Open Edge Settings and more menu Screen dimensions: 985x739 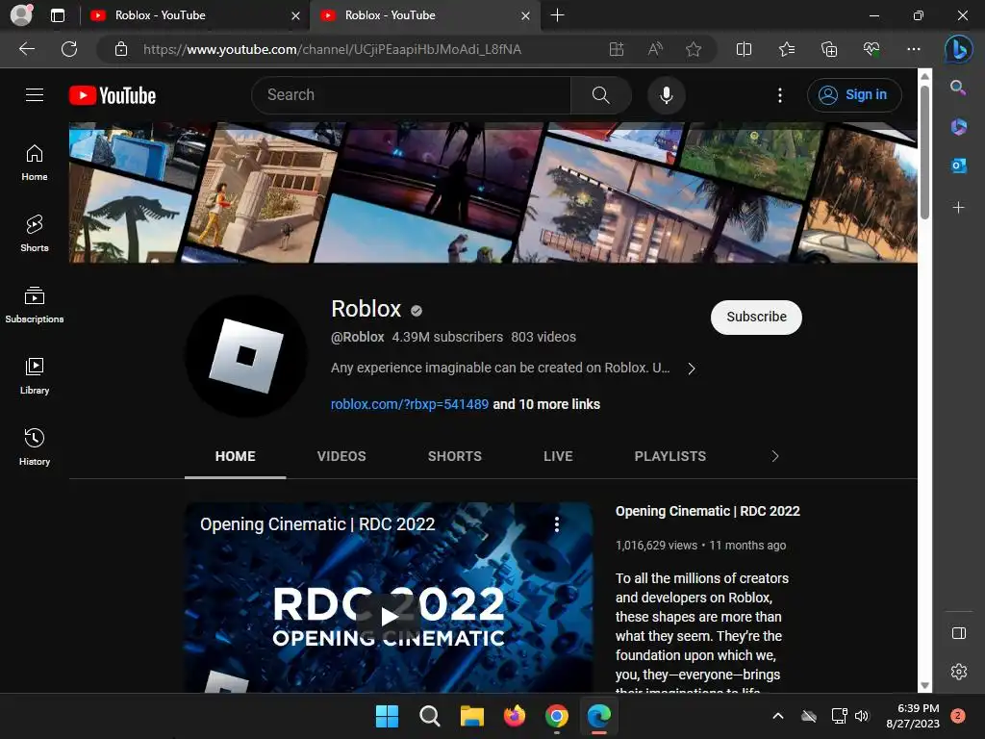[914, 49]
